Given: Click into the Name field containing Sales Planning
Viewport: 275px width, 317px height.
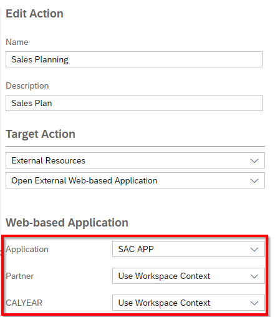Looking at the screenshot, I should click(x=134, y=59).
